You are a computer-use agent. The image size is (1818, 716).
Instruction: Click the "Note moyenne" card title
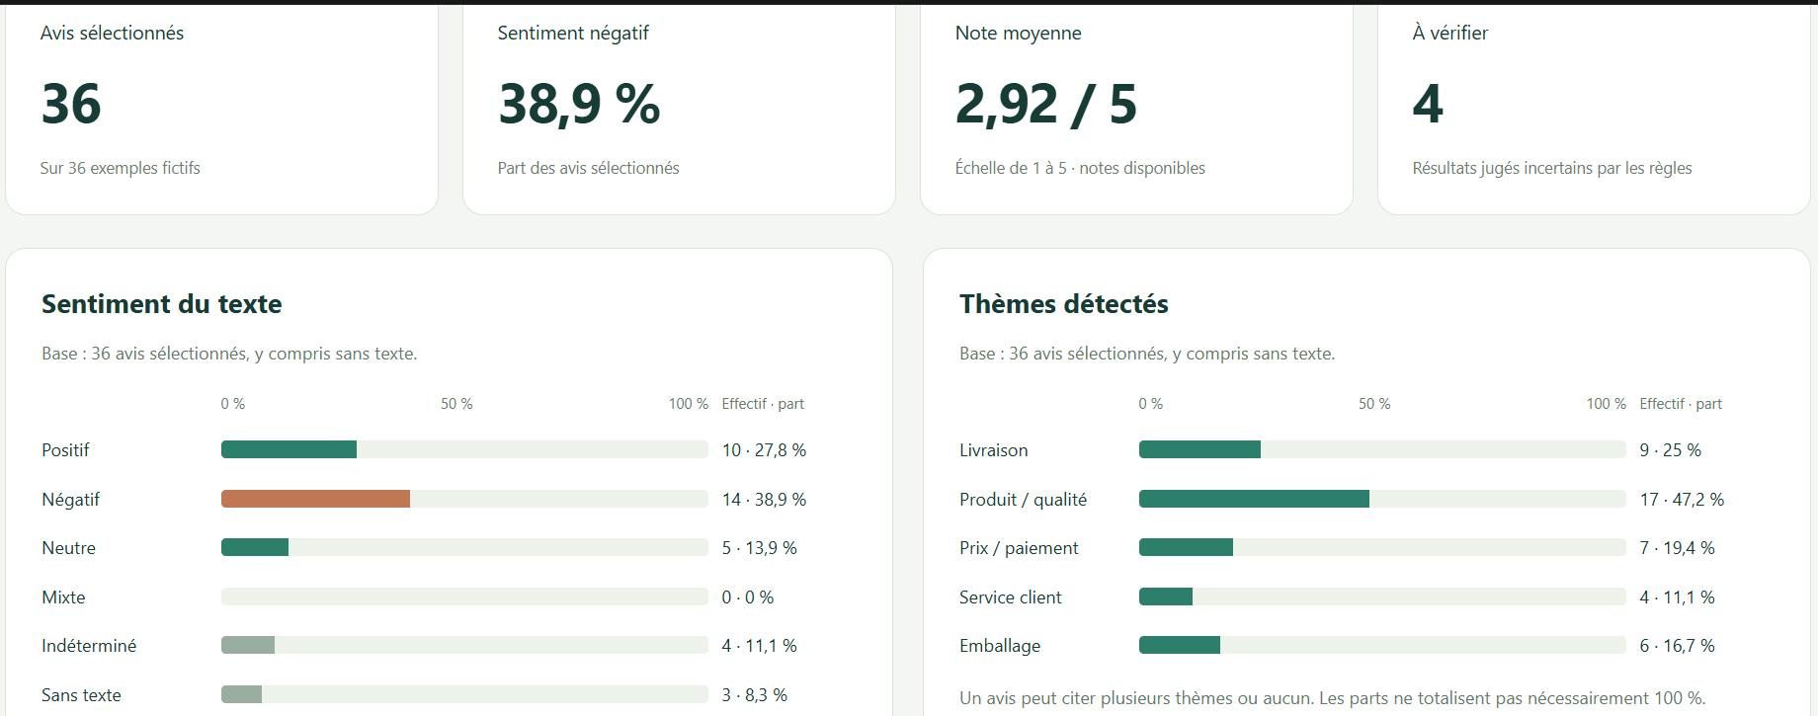pyautogui.click(x=1018, y=33)
